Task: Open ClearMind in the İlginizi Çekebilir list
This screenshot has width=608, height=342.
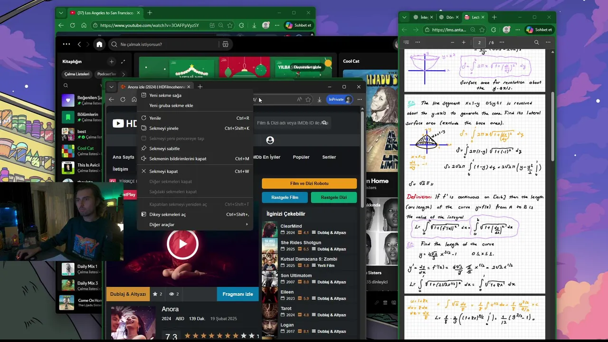Action: click(291, 226)
